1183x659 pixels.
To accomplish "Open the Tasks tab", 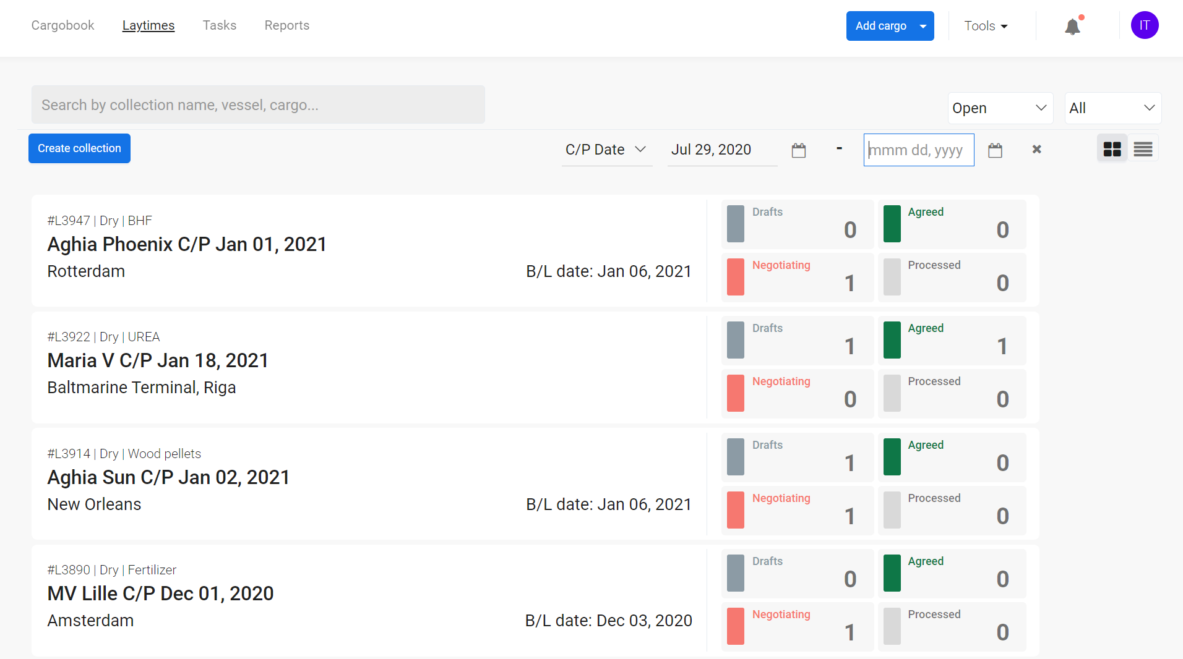I will 219,25.
